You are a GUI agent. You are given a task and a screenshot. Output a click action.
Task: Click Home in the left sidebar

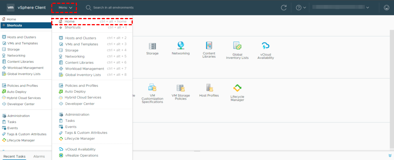tap(26, 19)
